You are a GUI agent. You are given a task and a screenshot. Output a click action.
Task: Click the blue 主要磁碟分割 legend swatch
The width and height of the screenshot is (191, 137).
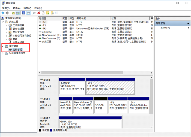point(51,130)
